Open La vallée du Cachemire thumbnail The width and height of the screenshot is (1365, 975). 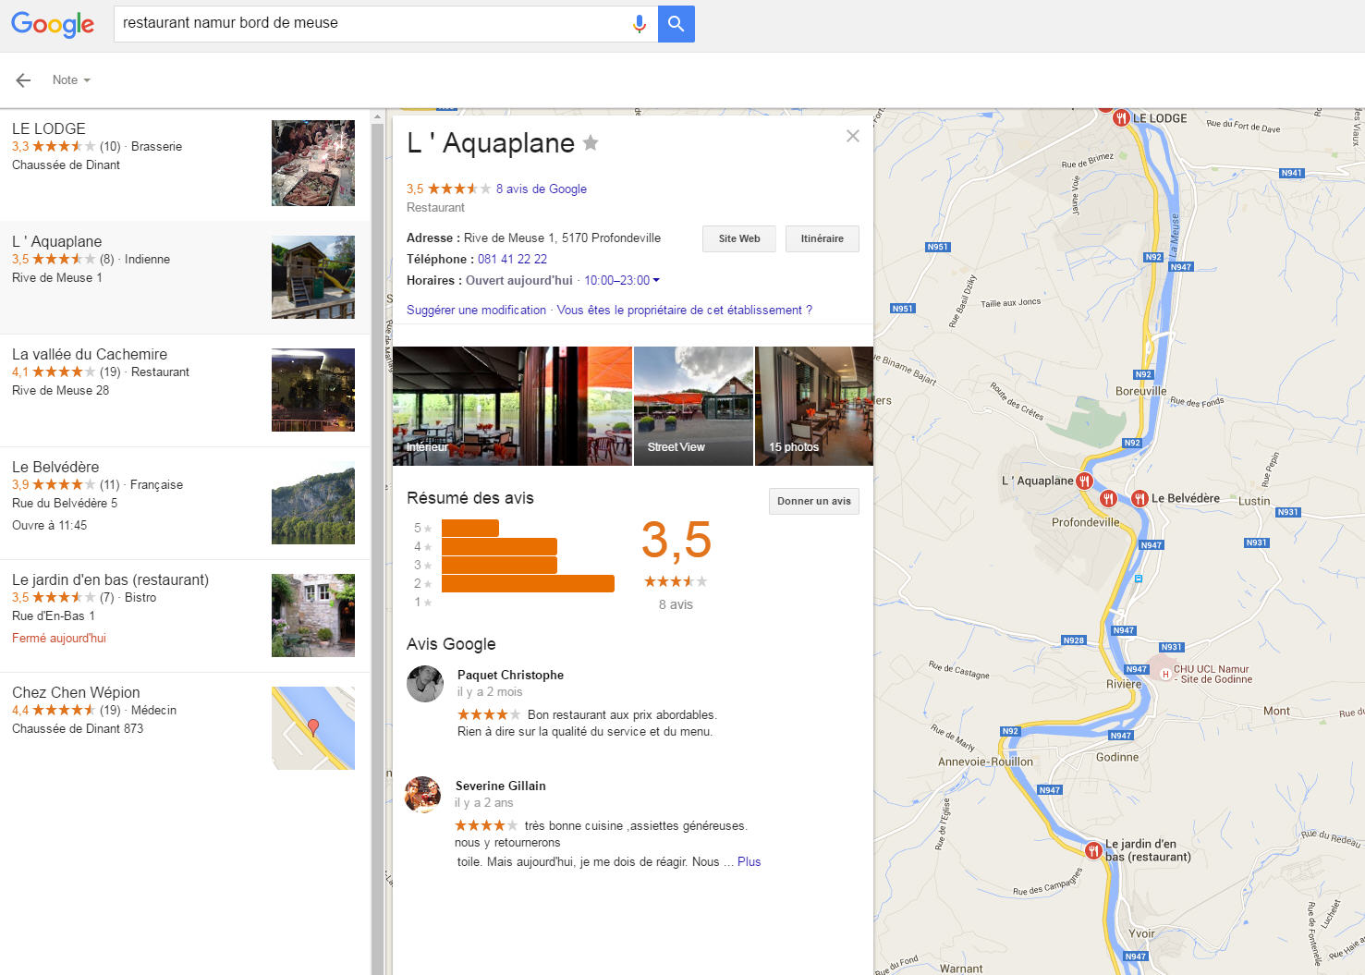(313, 390)
